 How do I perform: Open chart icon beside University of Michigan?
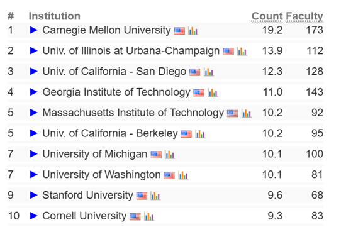pyautogui.click(x=170, y=155)
